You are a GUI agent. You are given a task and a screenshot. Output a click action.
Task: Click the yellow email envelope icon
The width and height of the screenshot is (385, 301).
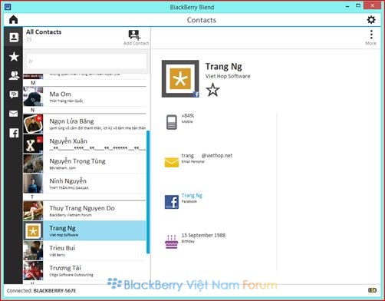tap(172, 162)
